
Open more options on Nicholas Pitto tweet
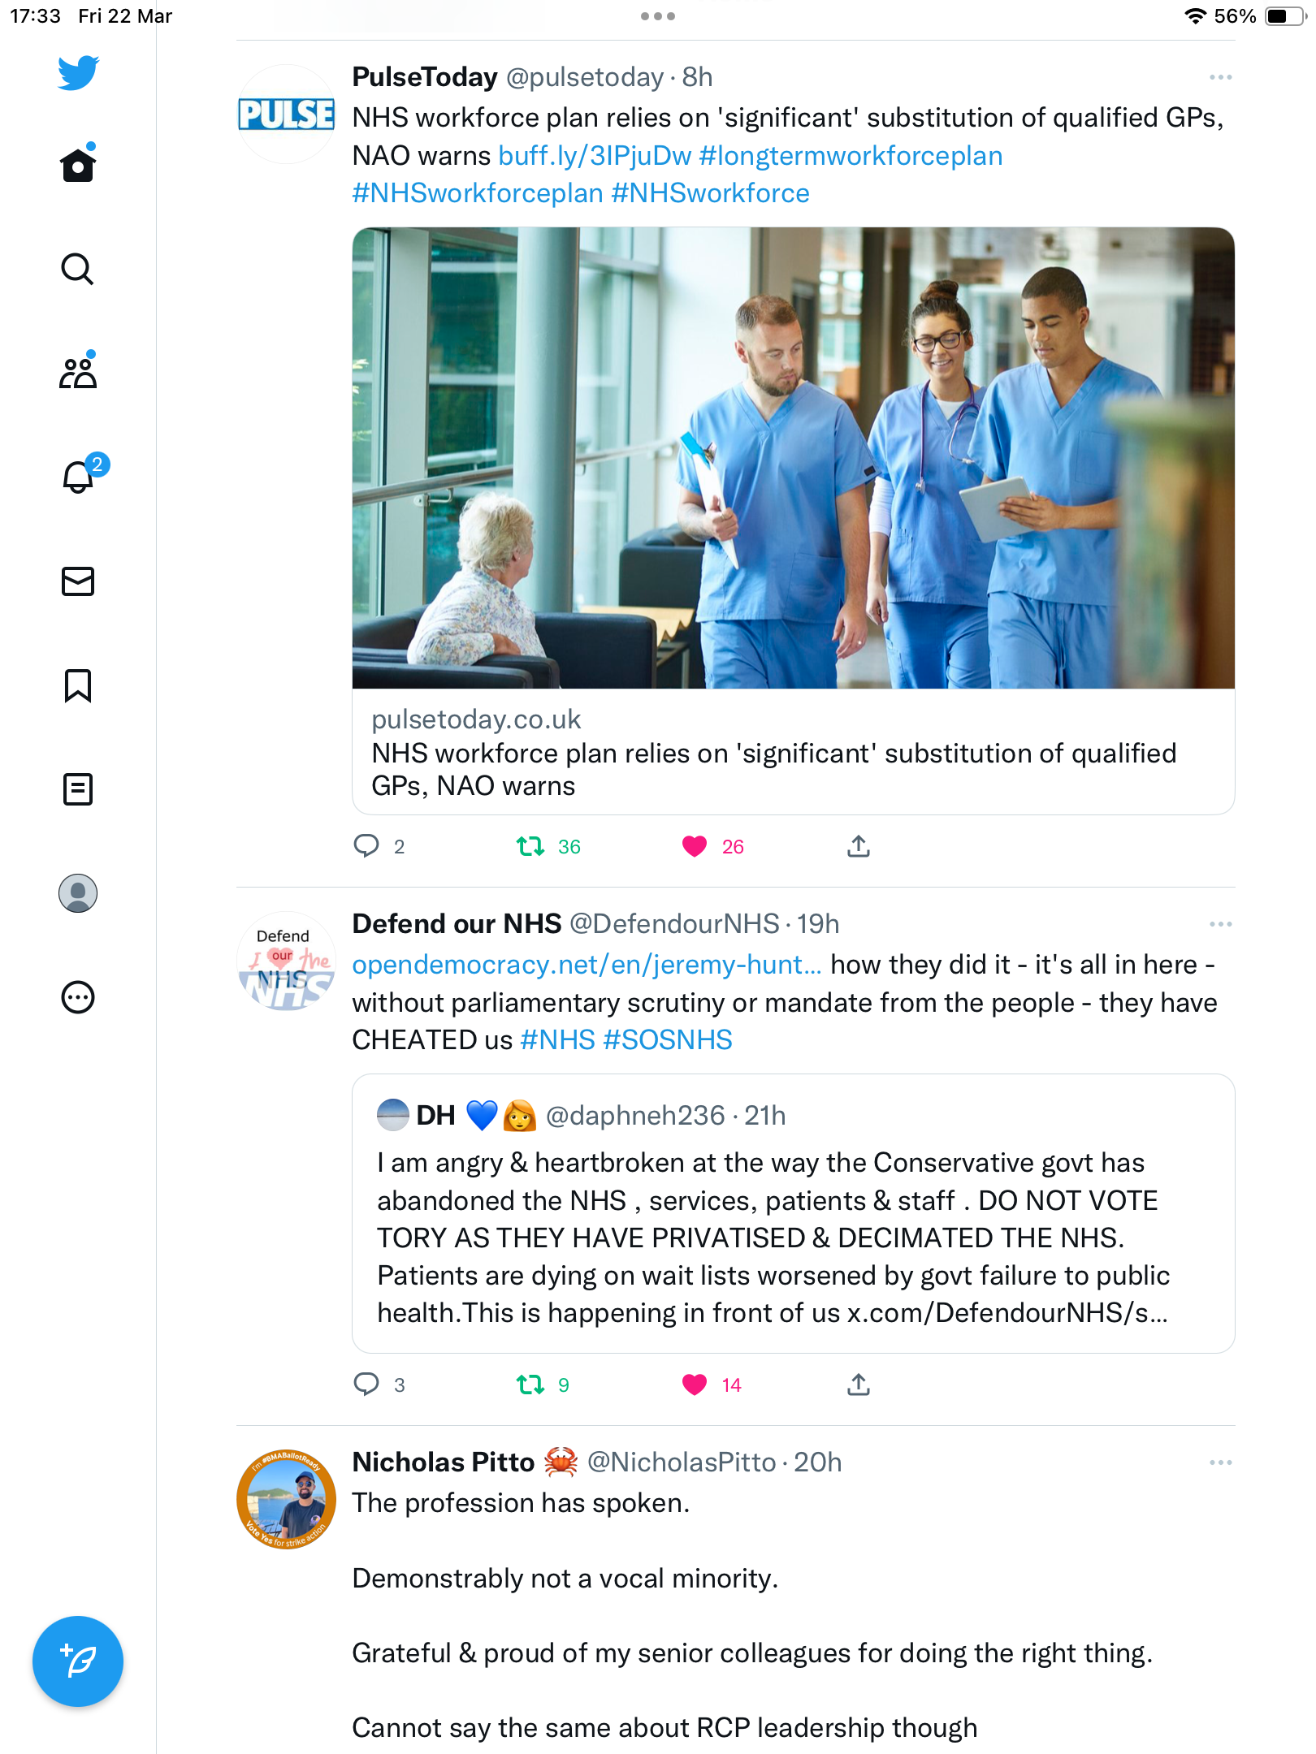click(1220, 1462)
